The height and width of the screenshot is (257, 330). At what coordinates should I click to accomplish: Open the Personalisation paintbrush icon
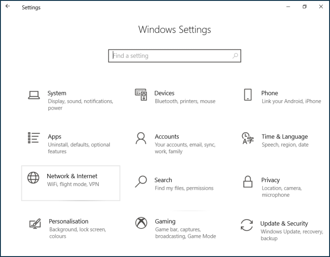coord(35,224)
